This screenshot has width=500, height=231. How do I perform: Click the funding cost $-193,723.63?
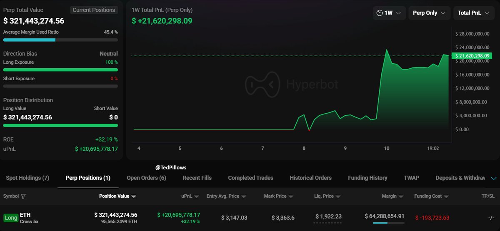(432, 218)
